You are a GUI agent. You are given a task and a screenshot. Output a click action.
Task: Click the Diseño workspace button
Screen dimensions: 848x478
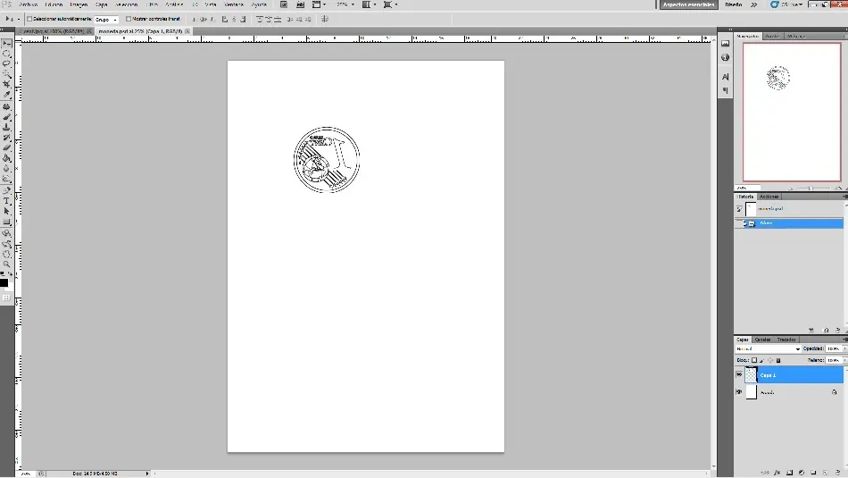click(x=734, y=4)
